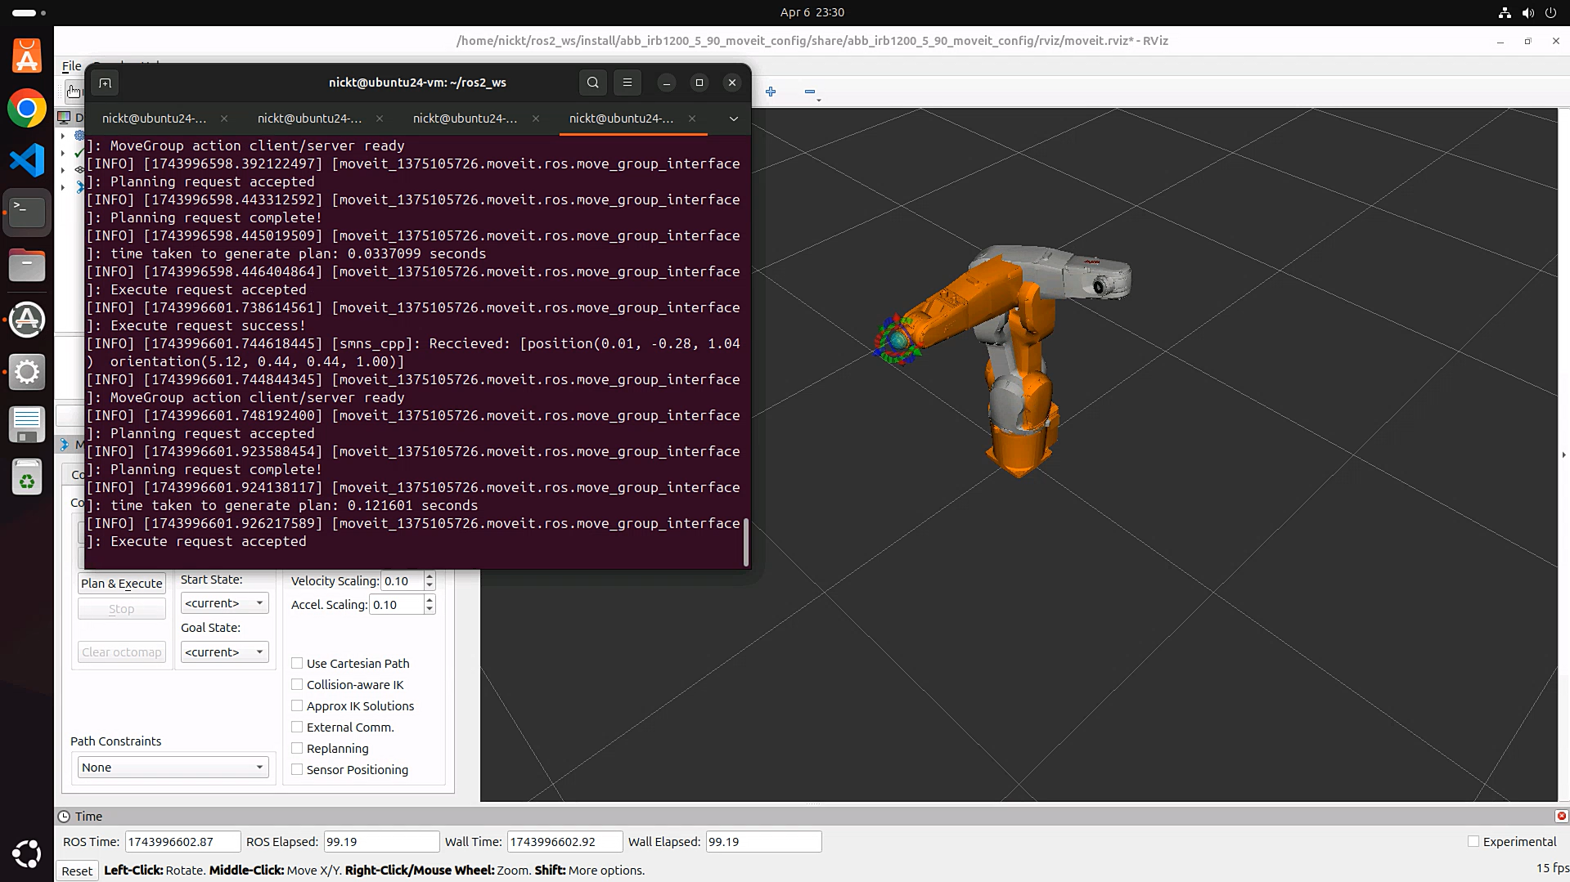Click the Plan & Execute button
Image resolution: width=1570 pixels, height=882 pixels.
click(122, 584)
